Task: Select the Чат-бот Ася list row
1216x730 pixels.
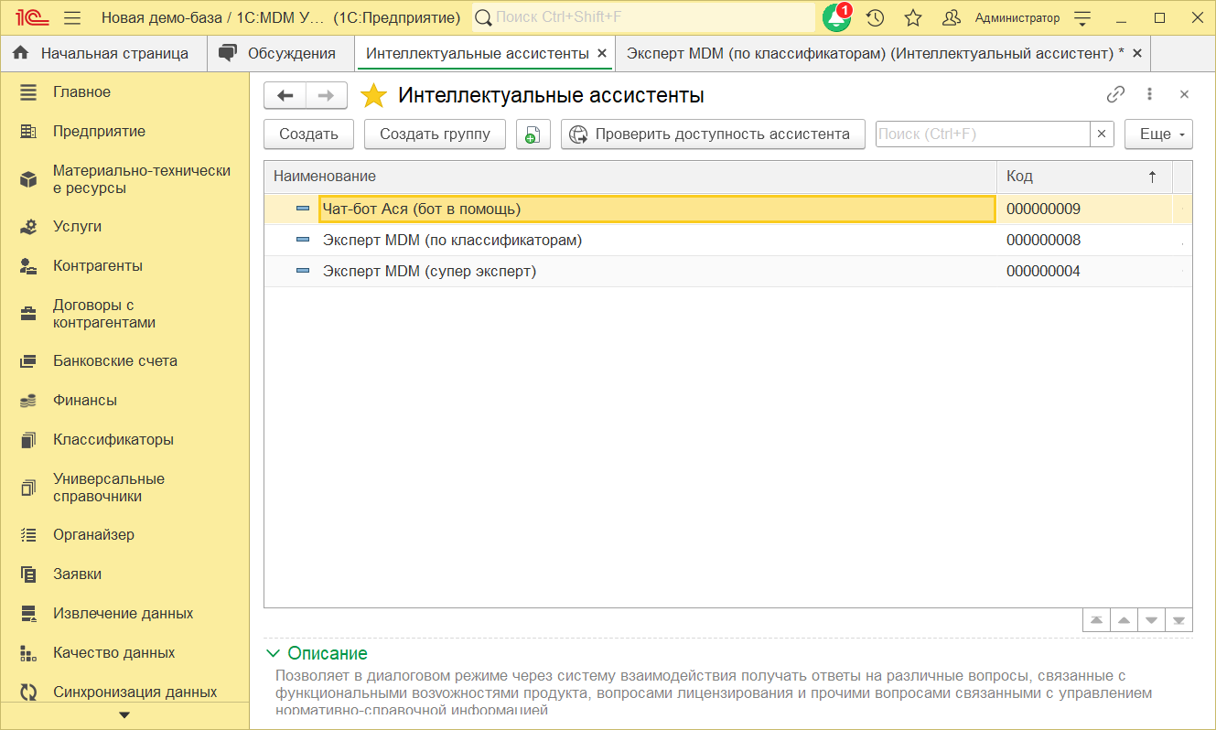Action: [549, 209]
